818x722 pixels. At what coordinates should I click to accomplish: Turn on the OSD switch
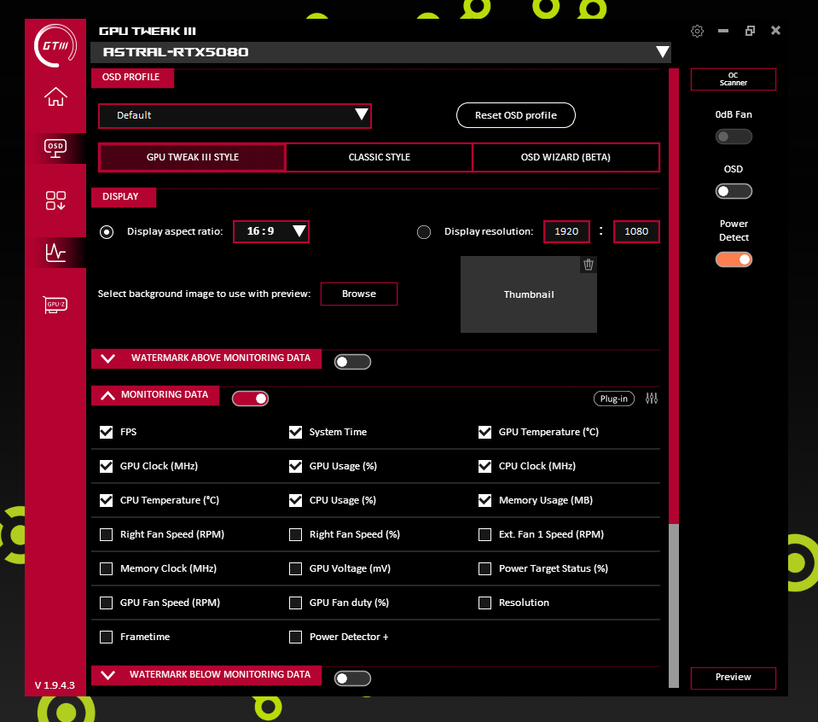click(x=734, y=191)
